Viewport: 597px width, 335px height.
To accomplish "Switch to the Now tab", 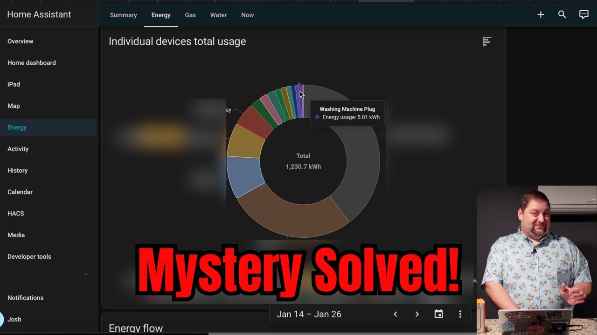I will point(247,15).
